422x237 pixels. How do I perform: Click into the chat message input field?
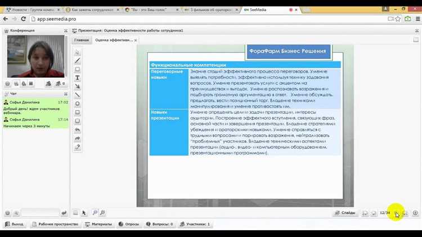(x=40, y=213)
